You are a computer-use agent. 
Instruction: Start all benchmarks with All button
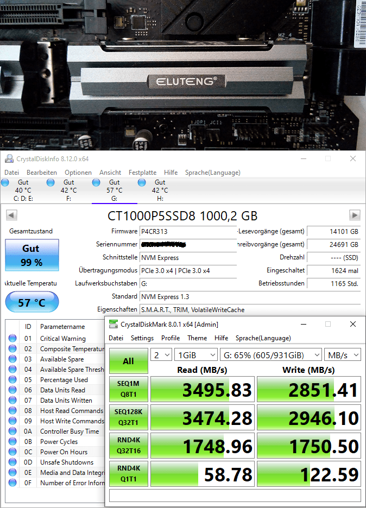(129, 361)
